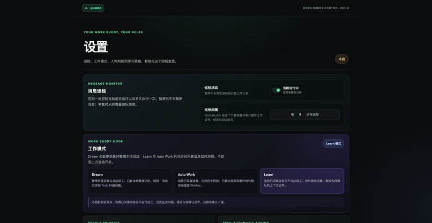The width and height of the screenshot is (432, 223).
Task: Select the Dream work mode card
Action: pos(130,181)
